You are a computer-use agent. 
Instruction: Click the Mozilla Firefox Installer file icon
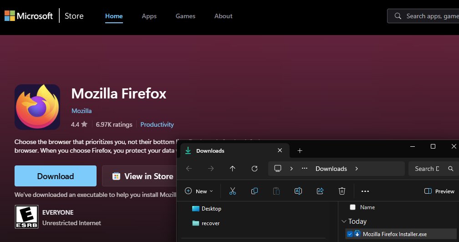click(x=357, y=234)
